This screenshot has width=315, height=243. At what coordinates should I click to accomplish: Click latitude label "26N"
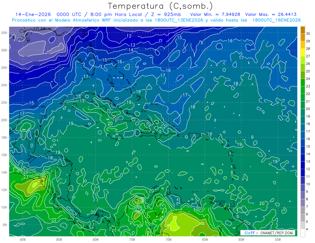tap(4, 67)
